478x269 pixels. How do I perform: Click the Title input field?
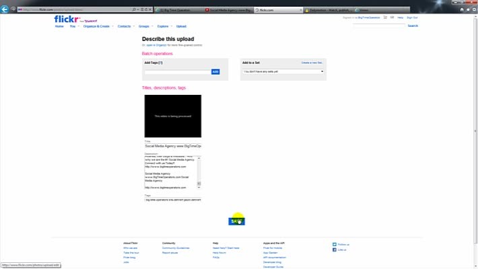point(173,146)
